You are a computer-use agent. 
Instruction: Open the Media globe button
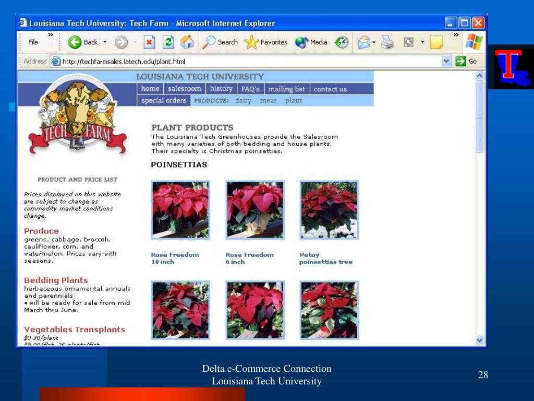tap(311, 42)
